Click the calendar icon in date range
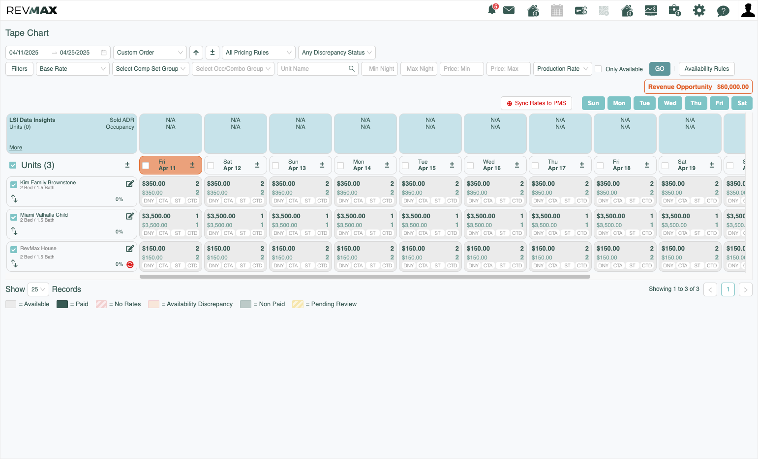758x459 pixels. [104, 53]
